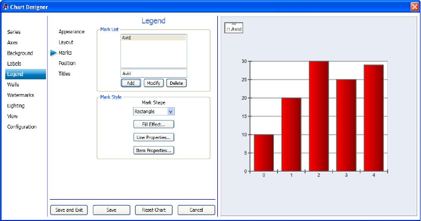Click the Avid legend box in preview
Viewport: 421px width, 221px height.
click(234, 28)
